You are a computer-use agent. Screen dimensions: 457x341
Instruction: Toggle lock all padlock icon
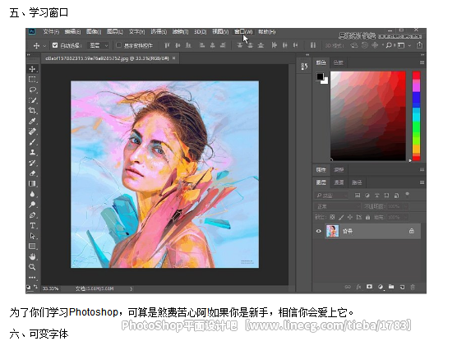[367, 217]
